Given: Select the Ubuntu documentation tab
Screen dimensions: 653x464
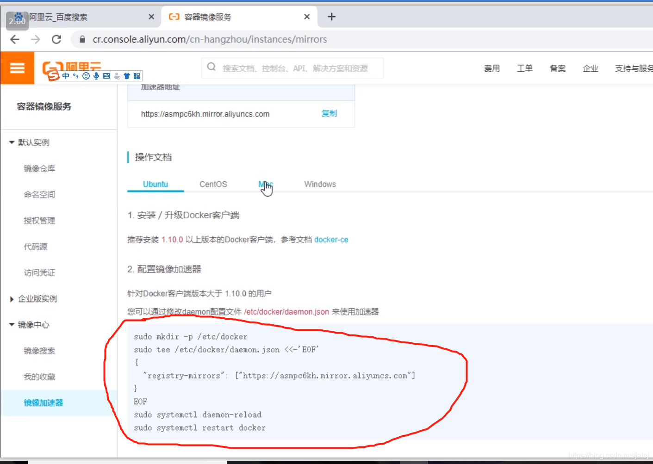Looking at the screenshot, I should point(155,184).
